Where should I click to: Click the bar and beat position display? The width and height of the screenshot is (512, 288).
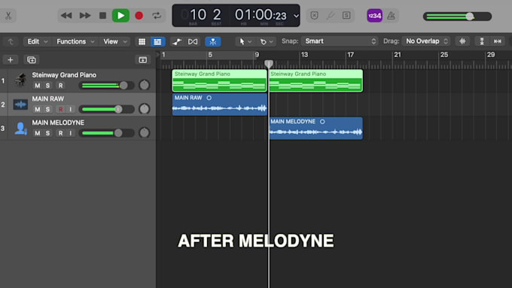(205, 15)
